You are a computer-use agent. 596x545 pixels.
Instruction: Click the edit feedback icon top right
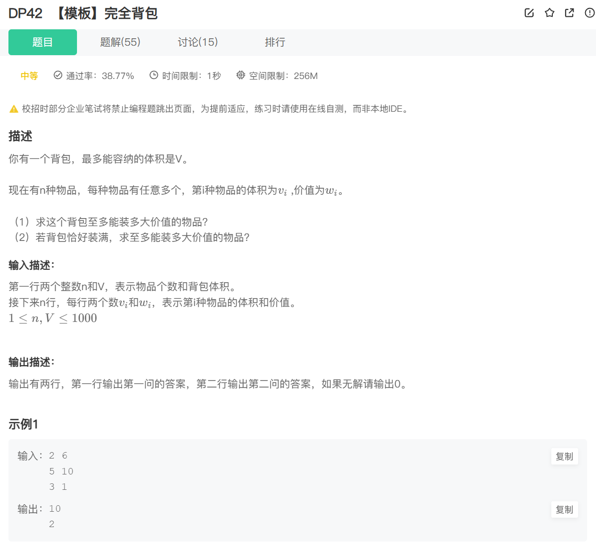click(528, 13)
